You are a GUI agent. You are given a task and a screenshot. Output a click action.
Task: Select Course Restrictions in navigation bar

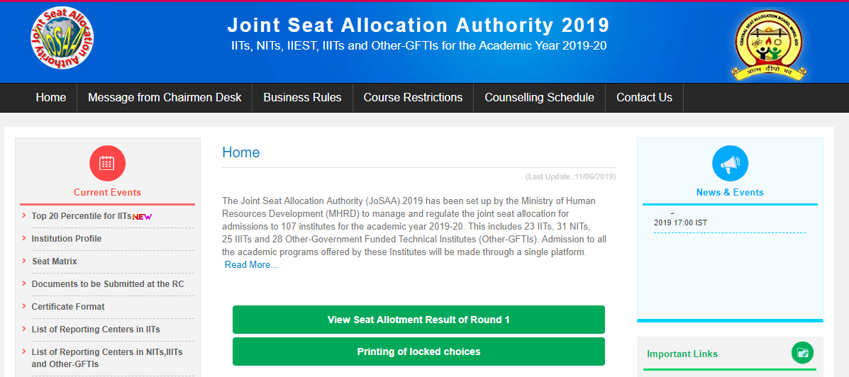click(413, 98)
